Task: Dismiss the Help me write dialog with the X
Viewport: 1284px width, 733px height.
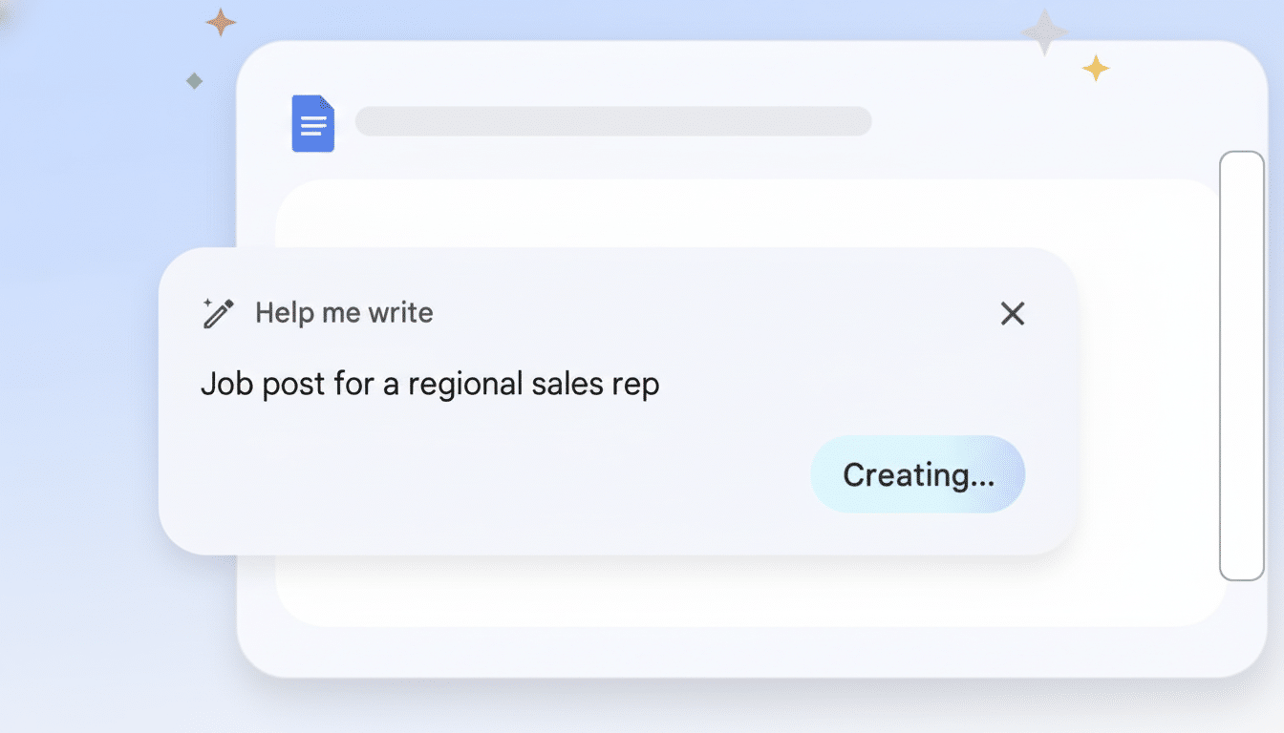Action: [x=1012, y=313]
